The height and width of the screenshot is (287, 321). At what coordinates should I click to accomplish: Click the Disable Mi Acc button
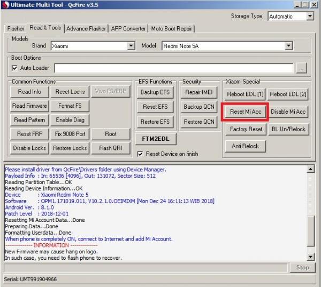pos(288,111)
